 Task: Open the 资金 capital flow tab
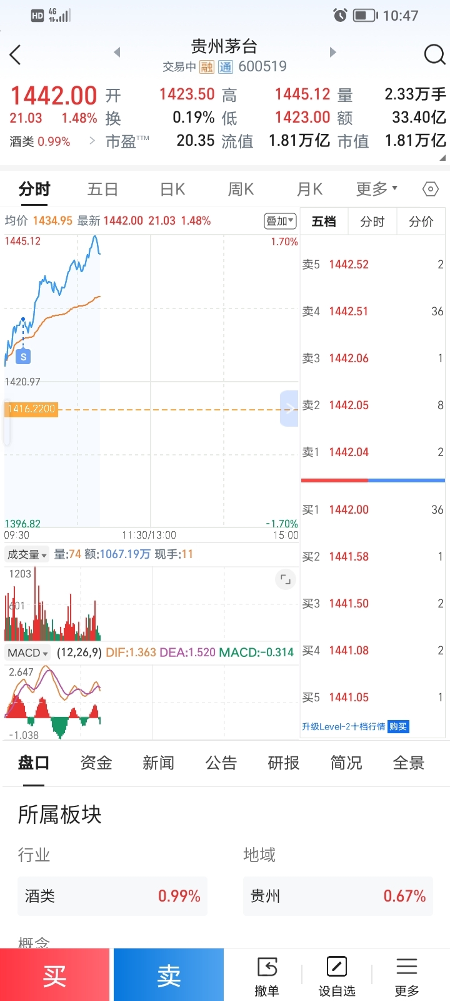coord(96,763)
